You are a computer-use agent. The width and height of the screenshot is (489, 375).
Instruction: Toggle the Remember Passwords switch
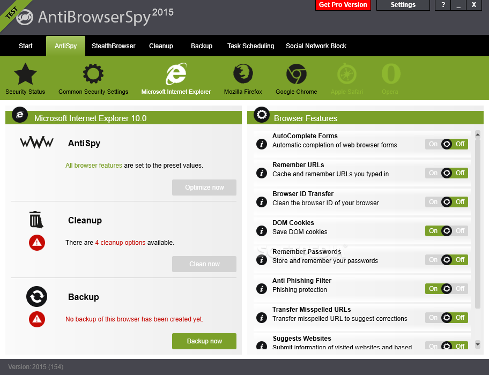447,260
